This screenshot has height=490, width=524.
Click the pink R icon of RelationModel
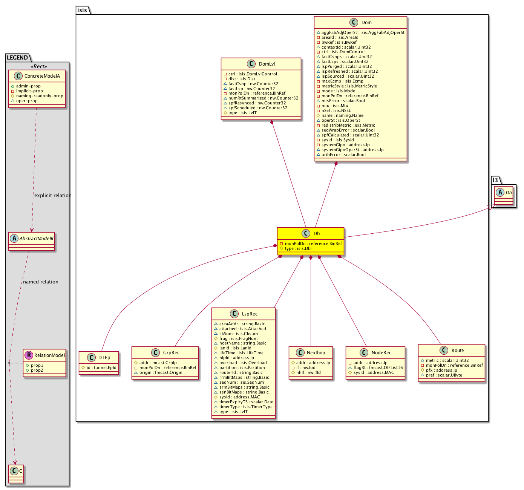(29, 355)
